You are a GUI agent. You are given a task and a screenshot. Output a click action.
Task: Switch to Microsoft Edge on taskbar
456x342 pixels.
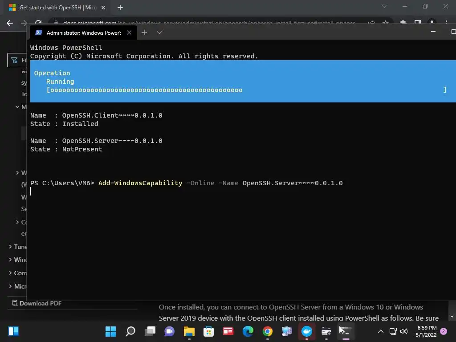(248, 331)
